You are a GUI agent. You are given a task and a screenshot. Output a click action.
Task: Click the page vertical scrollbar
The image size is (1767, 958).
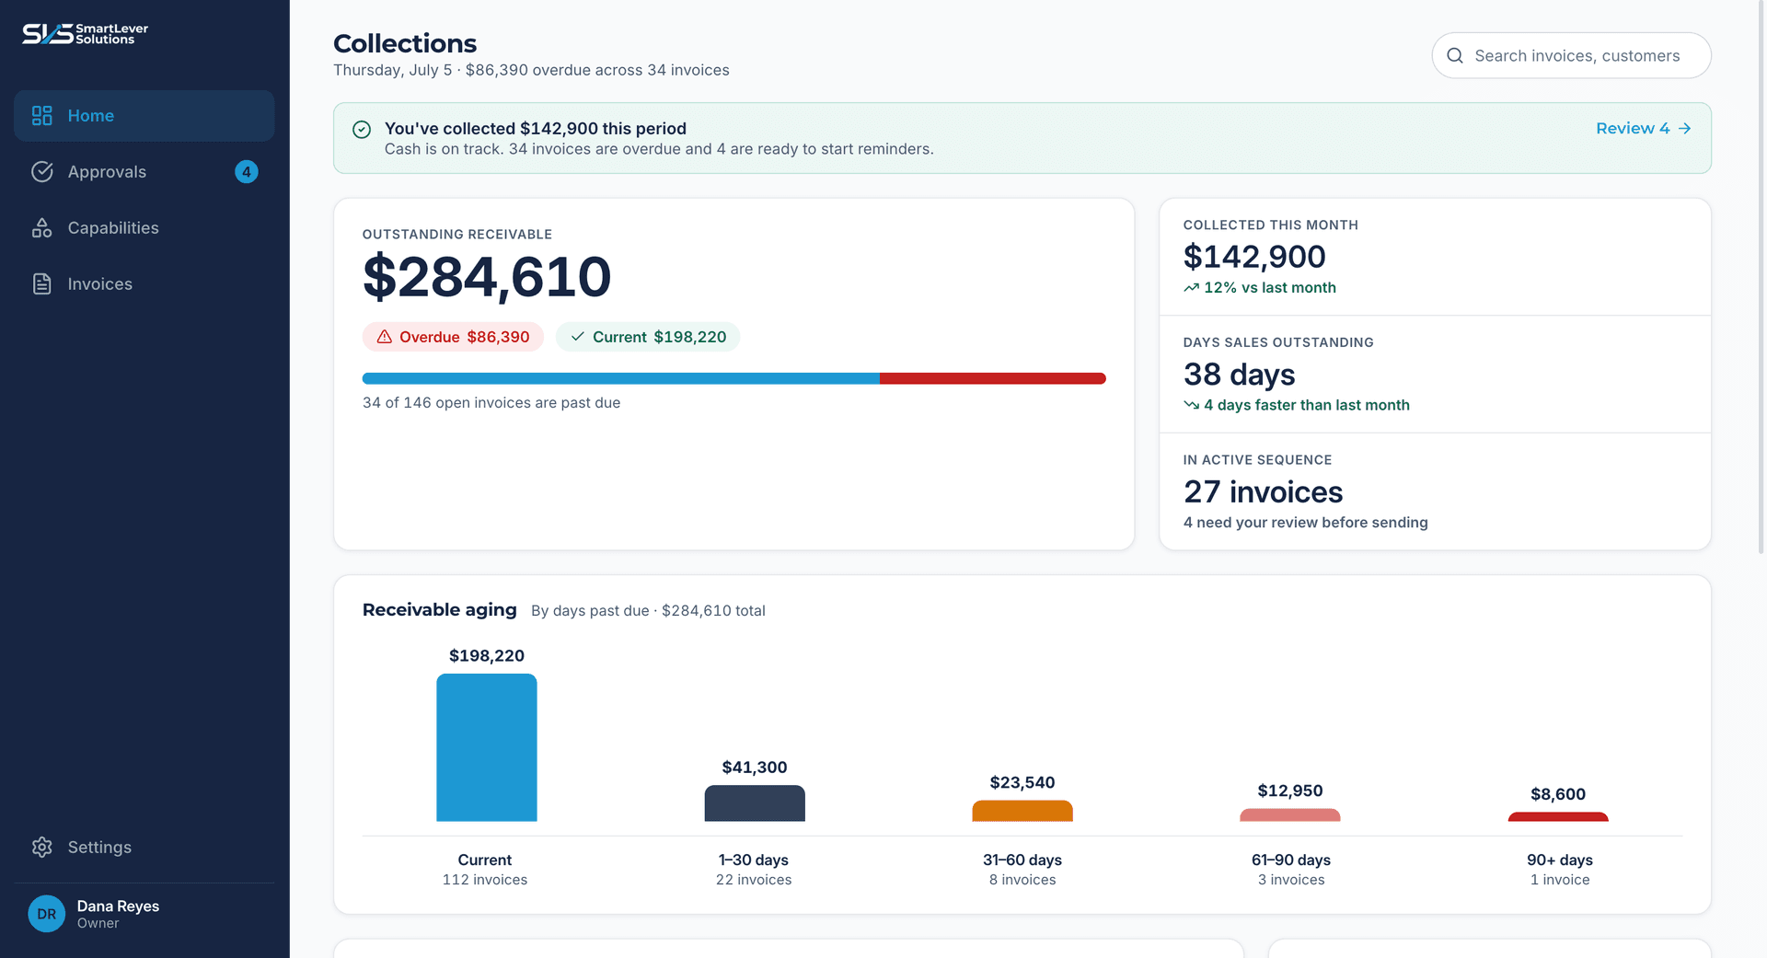(x=1761, y=276)
